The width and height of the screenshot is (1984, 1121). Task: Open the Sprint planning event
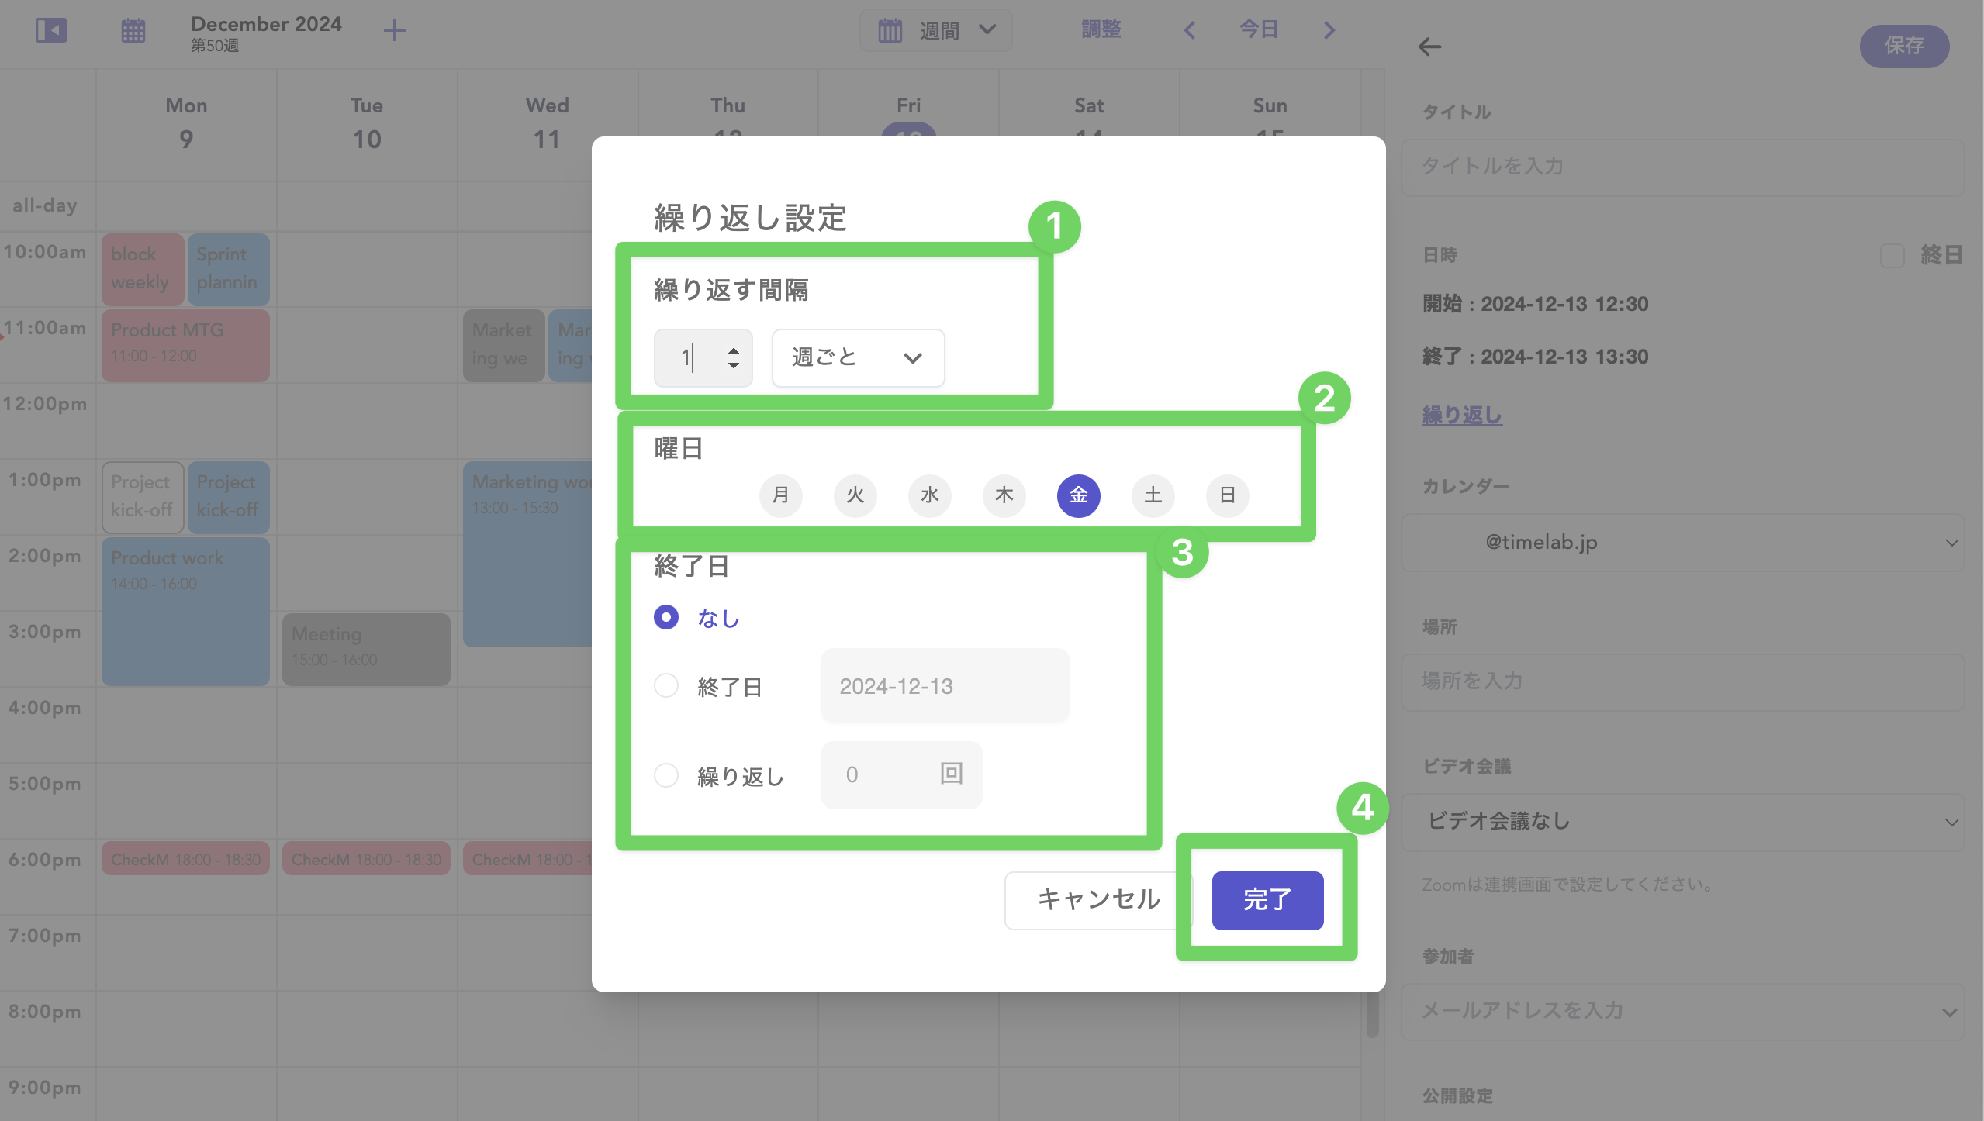point(228,269)
